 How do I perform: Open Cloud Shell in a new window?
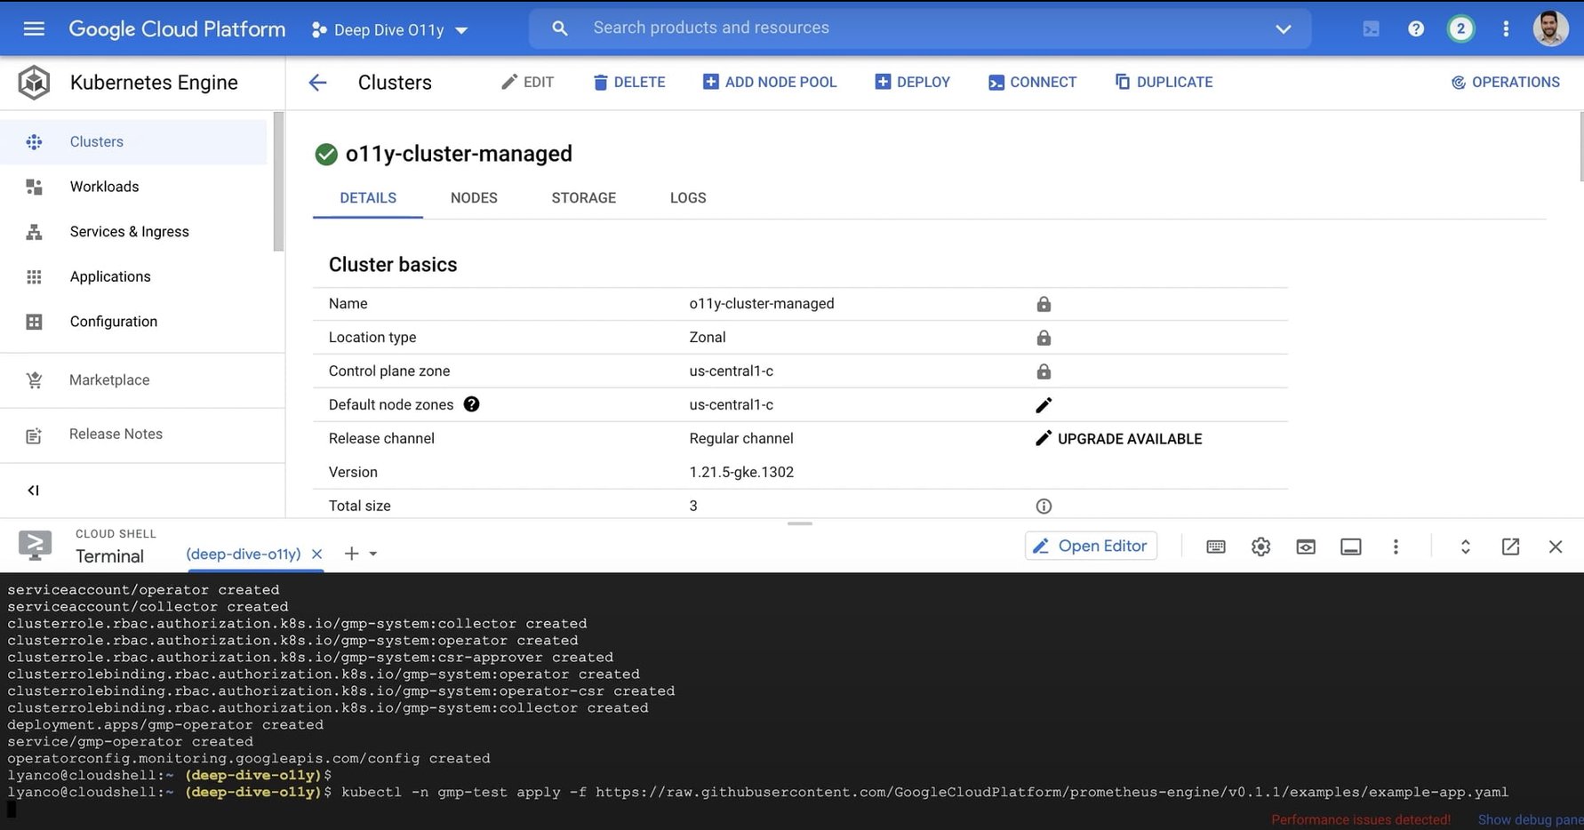pos(1510,547)
